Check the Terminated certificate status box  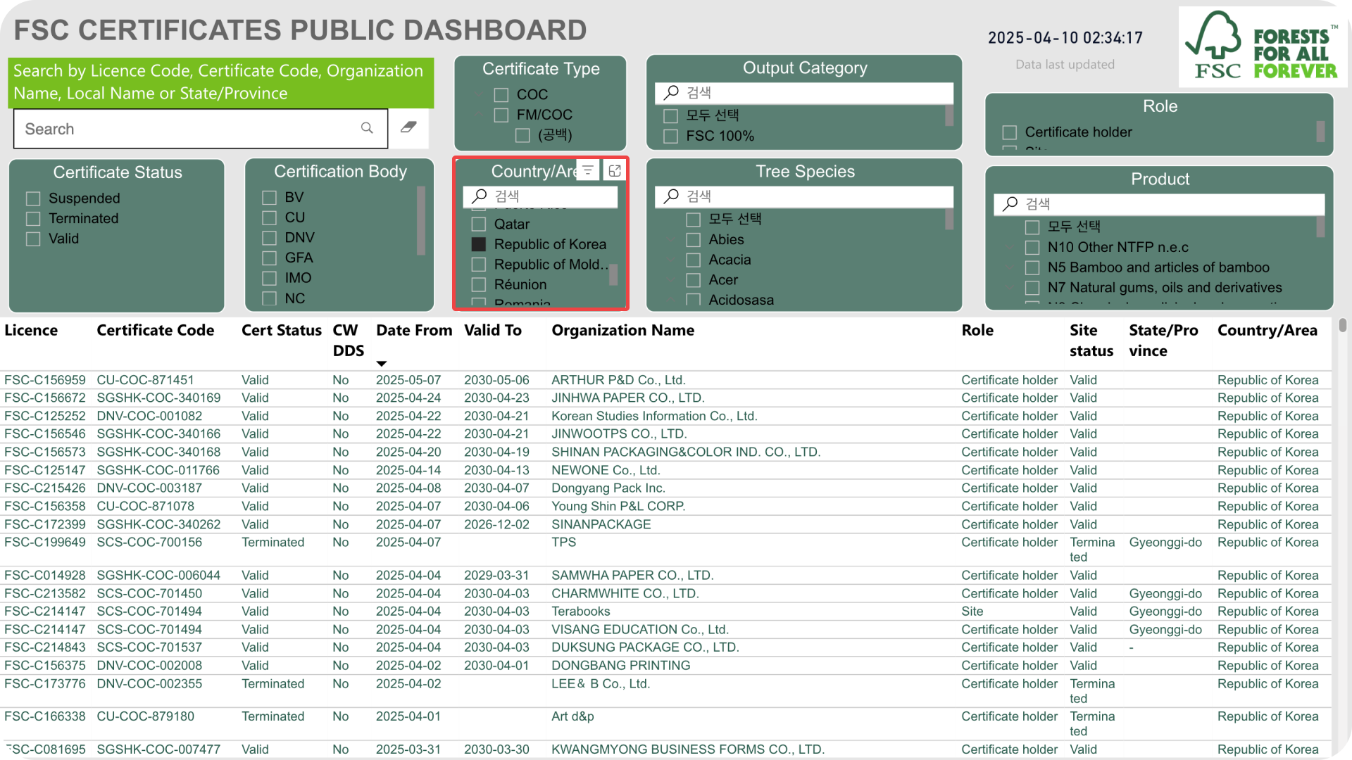pyautogui.click(x=33, y=219)
